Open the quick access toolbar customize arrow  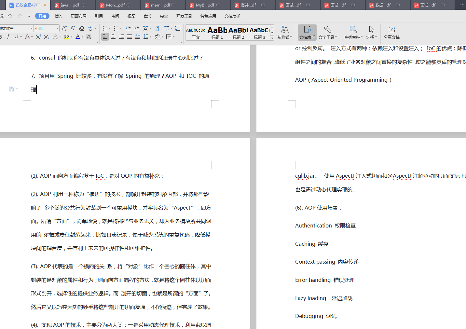(x=29, y=16)
